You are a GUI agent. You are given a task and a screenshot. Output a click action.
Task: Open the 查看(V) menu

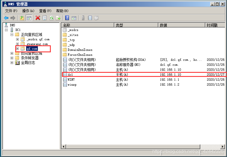tap(45, 11)
